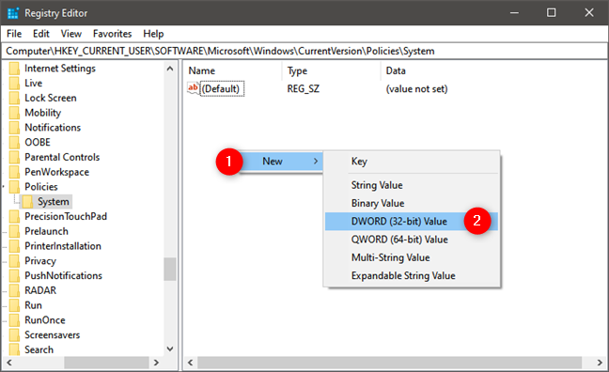
Task: Choose Expandable String Value option
Action: [412, 275]
